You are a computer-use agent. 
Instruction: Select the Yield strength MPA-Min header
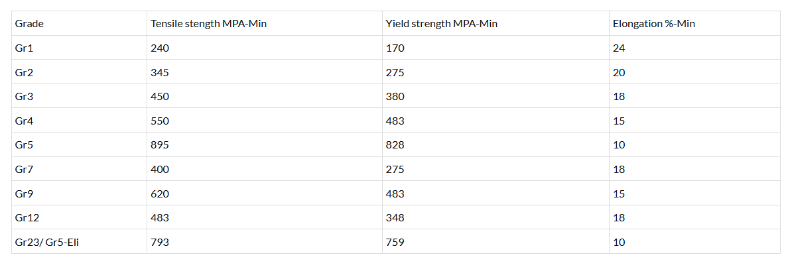(x=441, y=24)
